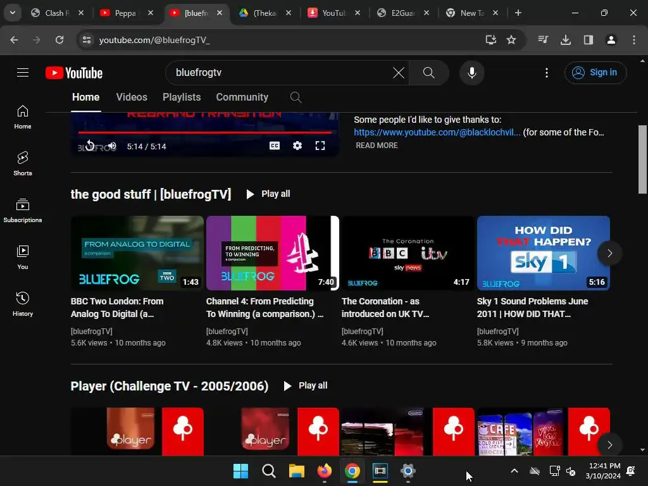Open a new browser tab with plus

[518, 13]
